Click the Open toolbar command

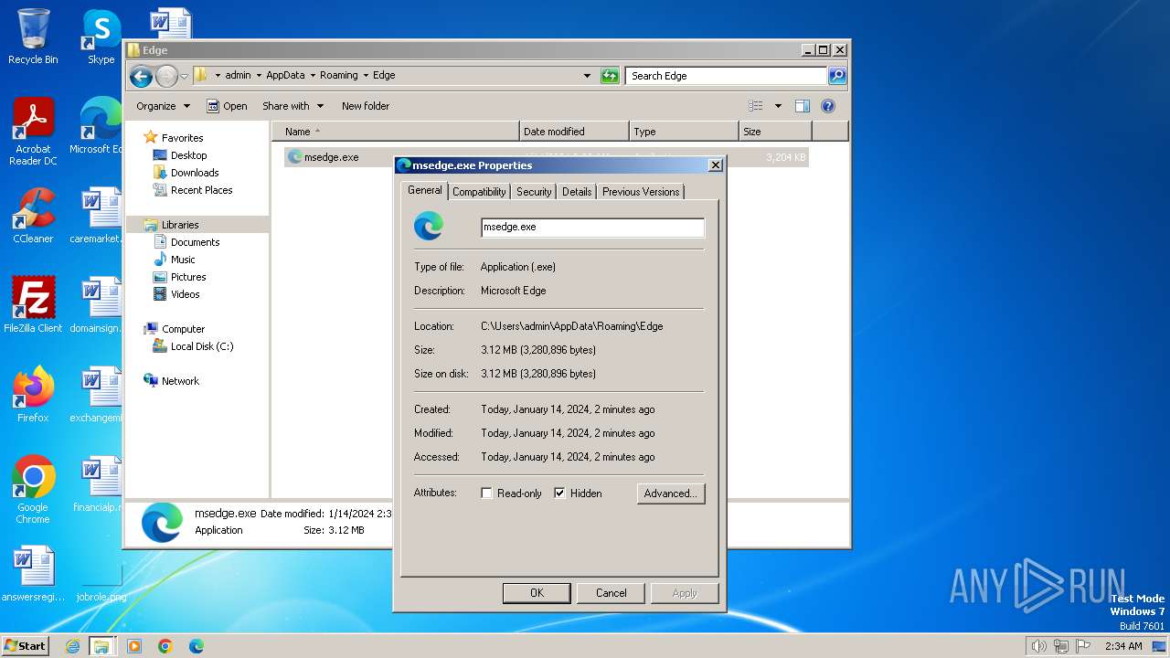(227, 106)
